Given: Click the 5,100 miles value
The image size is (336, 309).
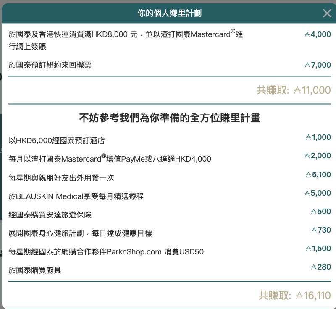Looking at the screenshot, I should tap(318, 175).
